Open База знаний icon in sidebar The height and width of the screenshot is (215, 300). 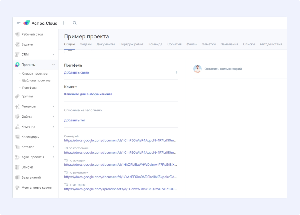[17, 177]
